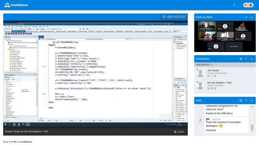Image resolution: width=259 pixels, height=145 pixels.
Task: Collapse the Participants panel
Action: [252, 59]
